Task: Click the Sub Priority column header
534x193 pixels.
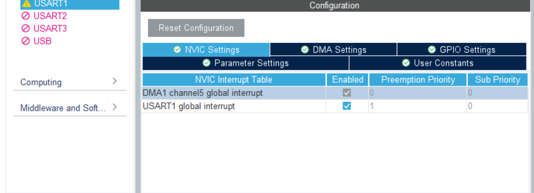Action: click(497, 80)
